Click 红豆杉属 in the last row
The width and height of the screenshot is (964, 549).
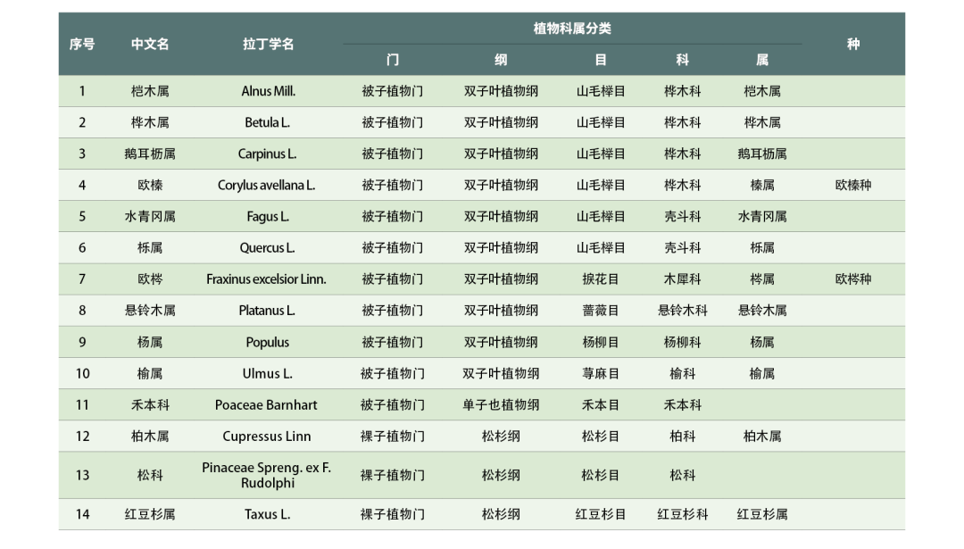click(763, 514)
